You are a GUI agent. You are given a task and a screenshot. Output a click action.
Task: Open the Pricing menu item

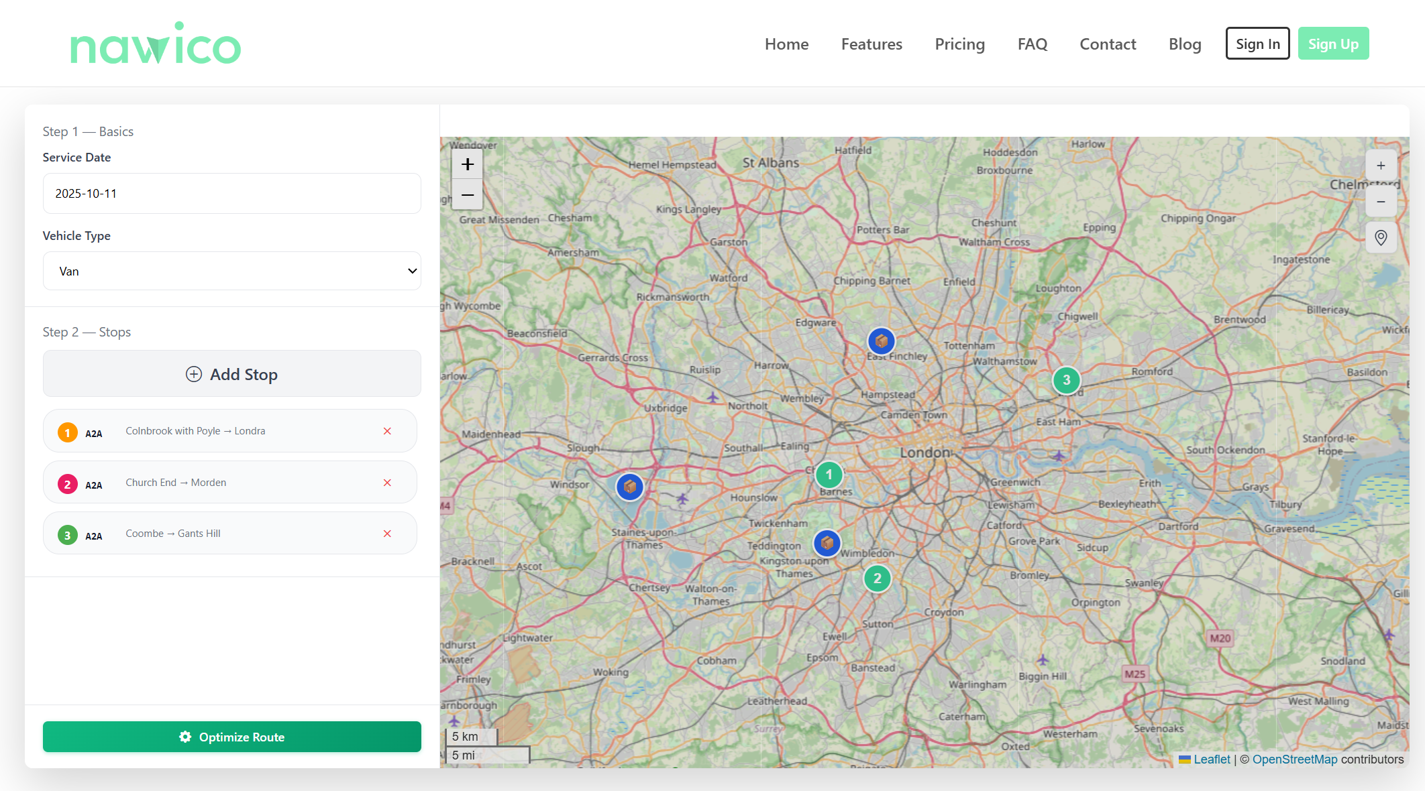point(959,44)
